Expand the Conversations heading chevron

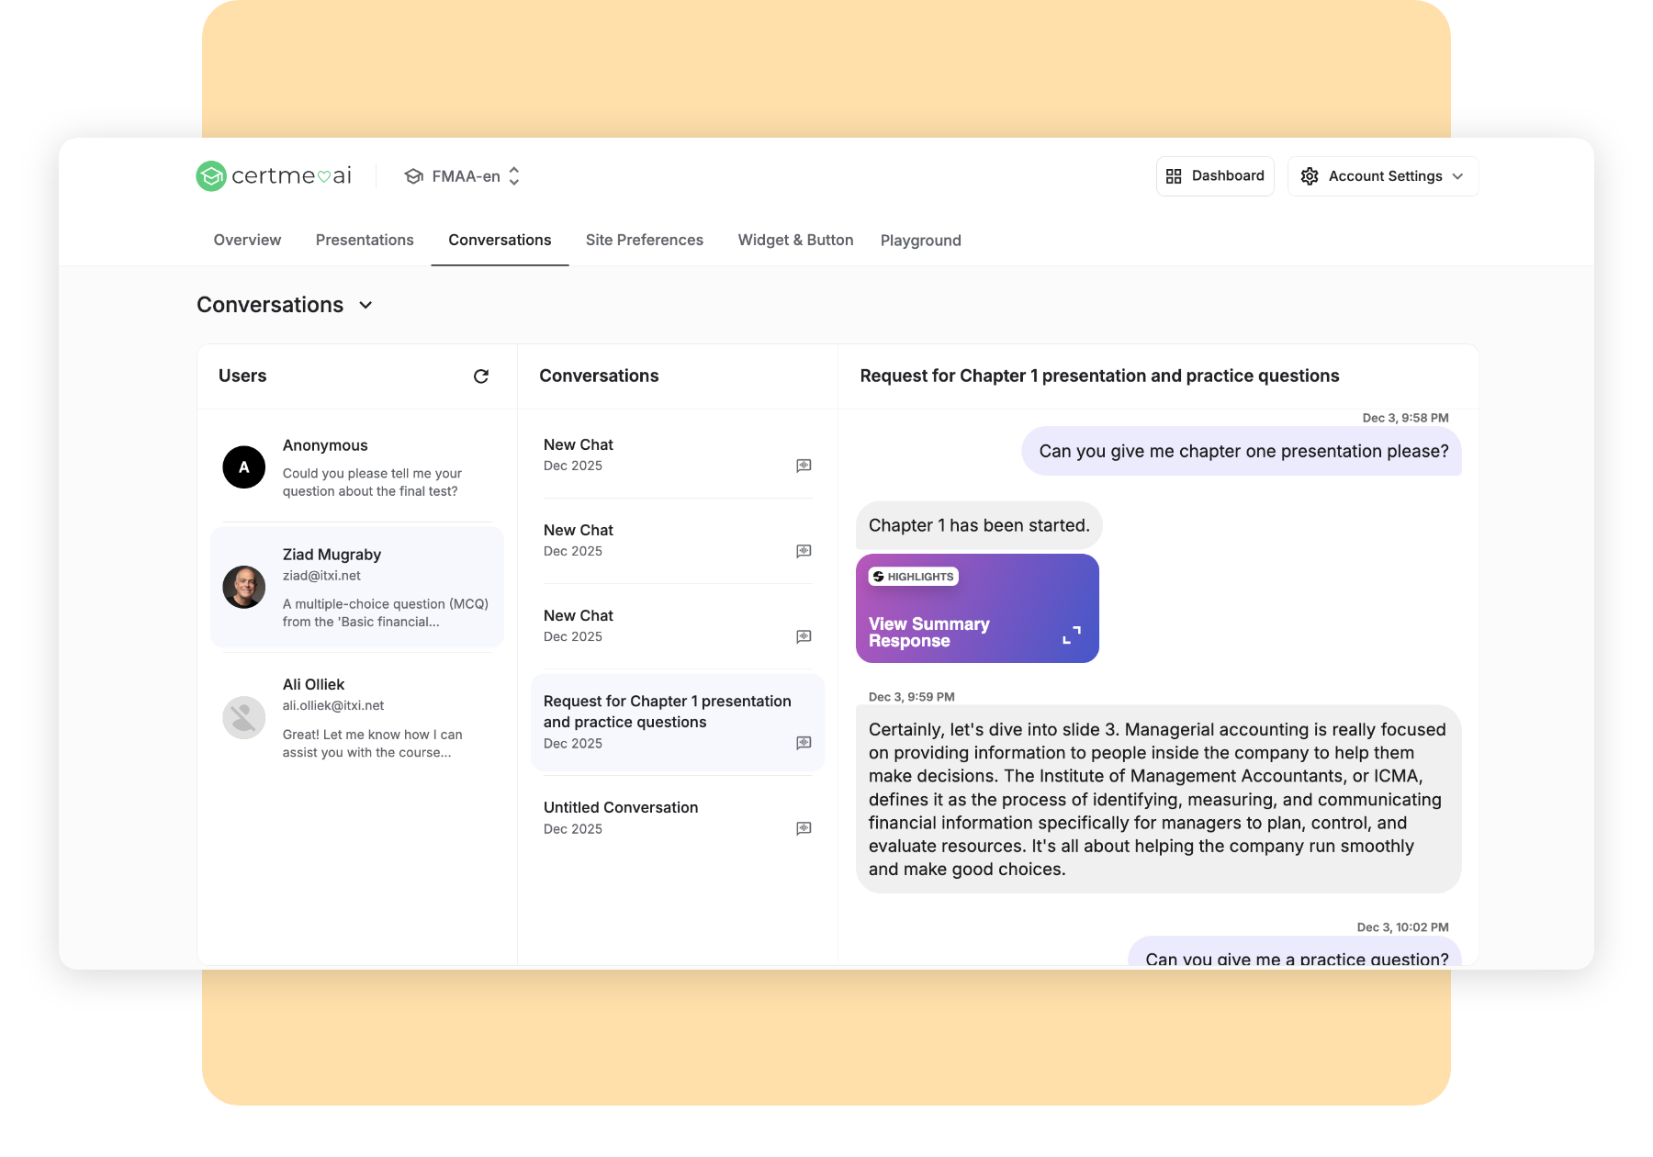[365, 305]
